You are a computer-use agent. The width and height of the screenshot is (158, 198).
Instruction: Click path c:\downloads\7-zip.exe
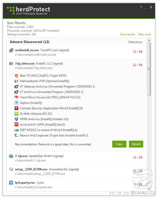click(30, 160)
